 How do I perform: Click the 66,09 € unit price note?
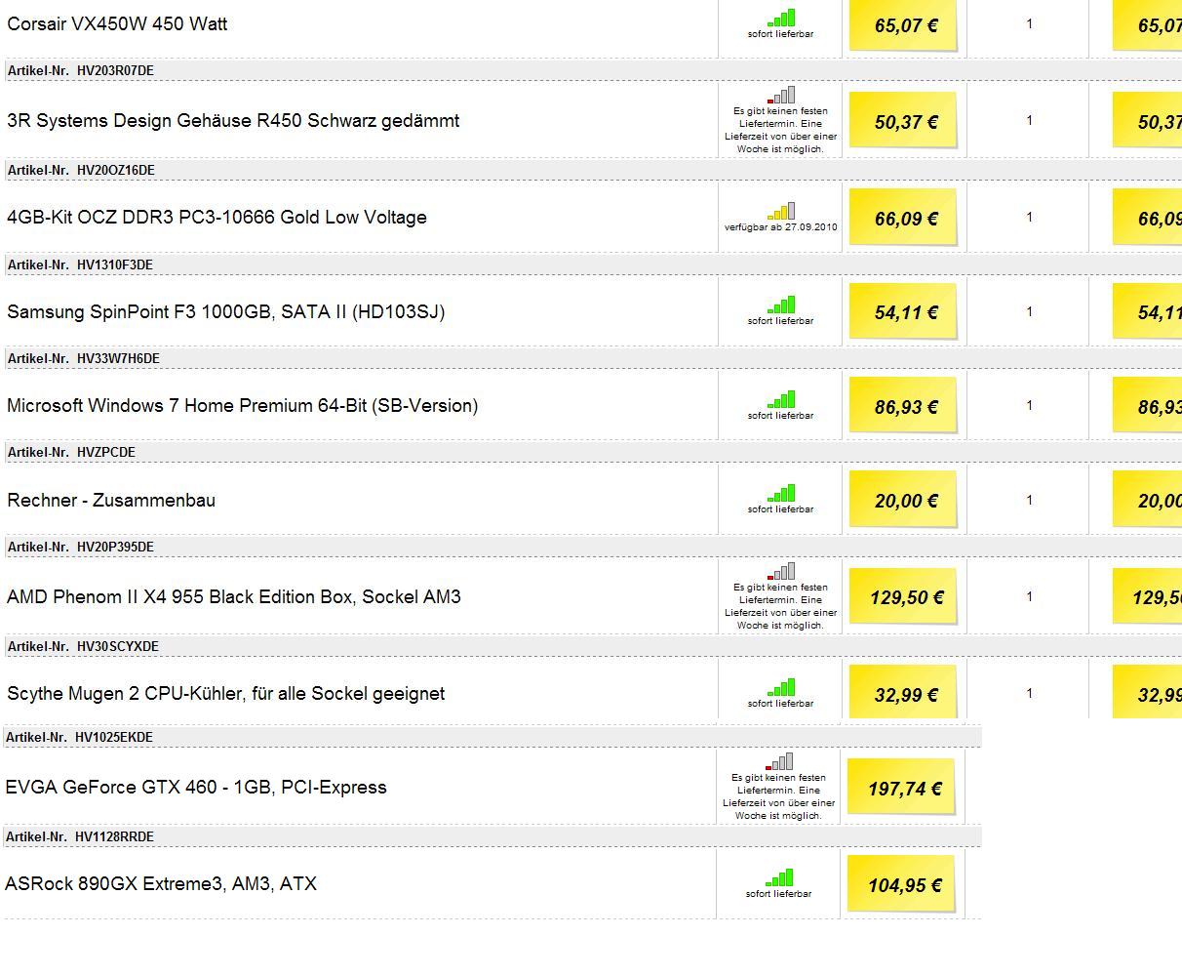(x=903, y=218)
